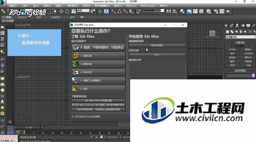This screenshot has height=142, width=256.
Task: Open the MAXScript(X) menu
Action: click(148, 6)
